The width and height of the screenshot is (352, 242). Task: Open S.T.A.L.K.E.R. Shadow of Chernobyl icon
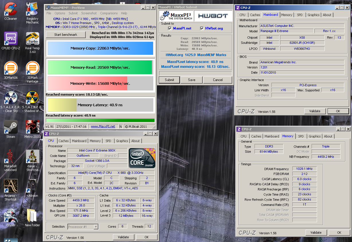(32, 102)
